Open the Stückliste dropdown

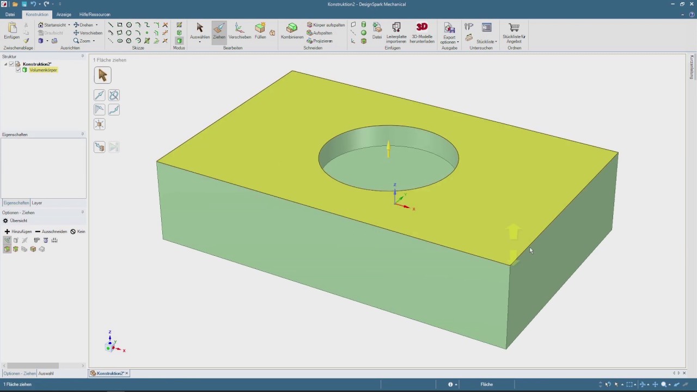pyautogui.click(x=496, y=42)
